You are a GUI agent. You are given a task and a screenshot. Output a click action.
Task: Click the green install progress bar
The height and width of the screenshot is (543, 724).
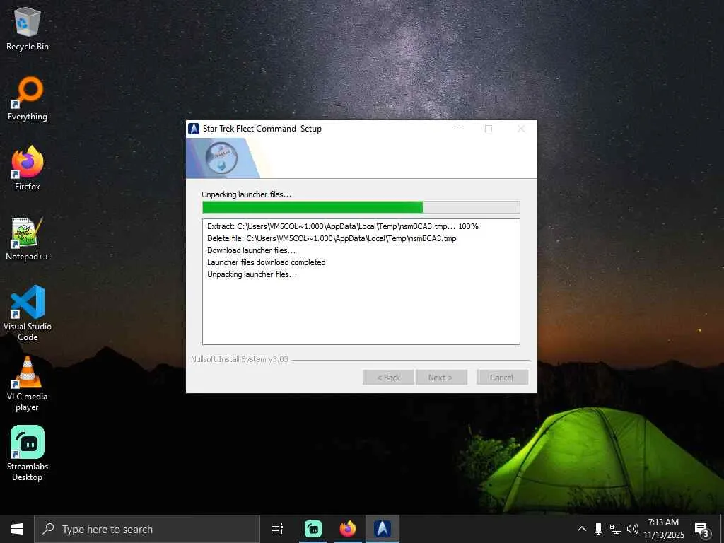click(x=361, y=207)
